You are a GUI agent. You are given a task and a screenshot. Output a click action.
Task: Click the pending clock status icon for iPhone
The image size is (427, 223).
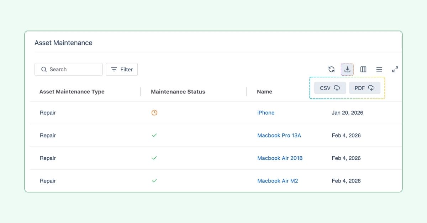point(154,113)
